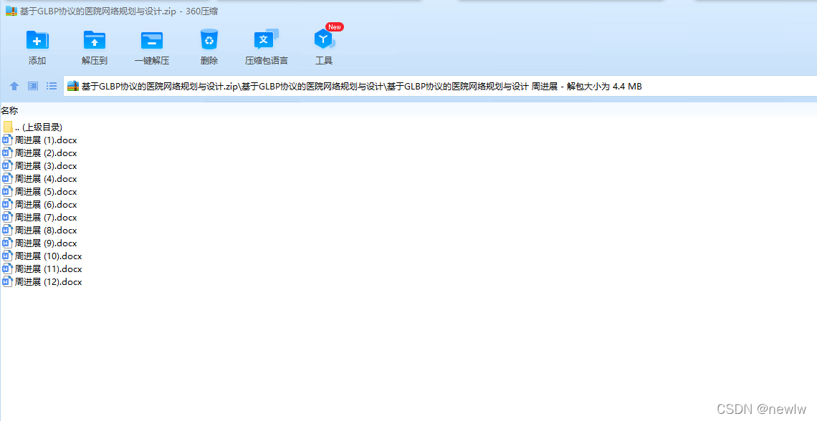817x421 pixels.
Task: Click the 添加 (Add) toolbar icon
Action: coord(37,41)
